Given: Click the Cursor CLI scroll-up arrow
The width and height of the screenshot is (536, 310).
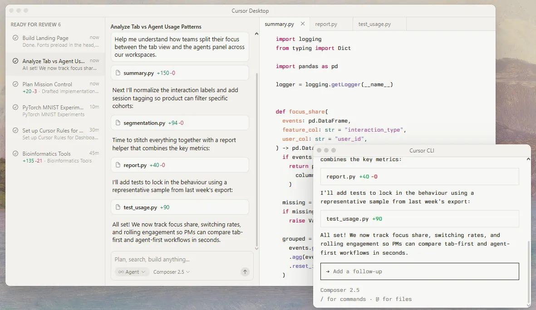Looking at the screenshot, I should click(528, 159).
